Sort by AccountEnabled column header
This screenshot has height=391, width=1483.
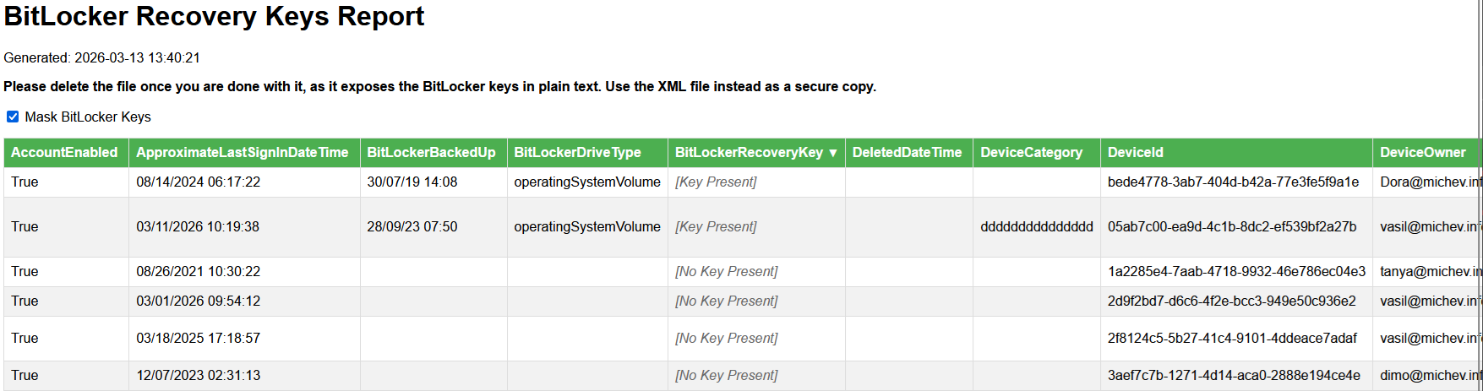pos(64,153)
